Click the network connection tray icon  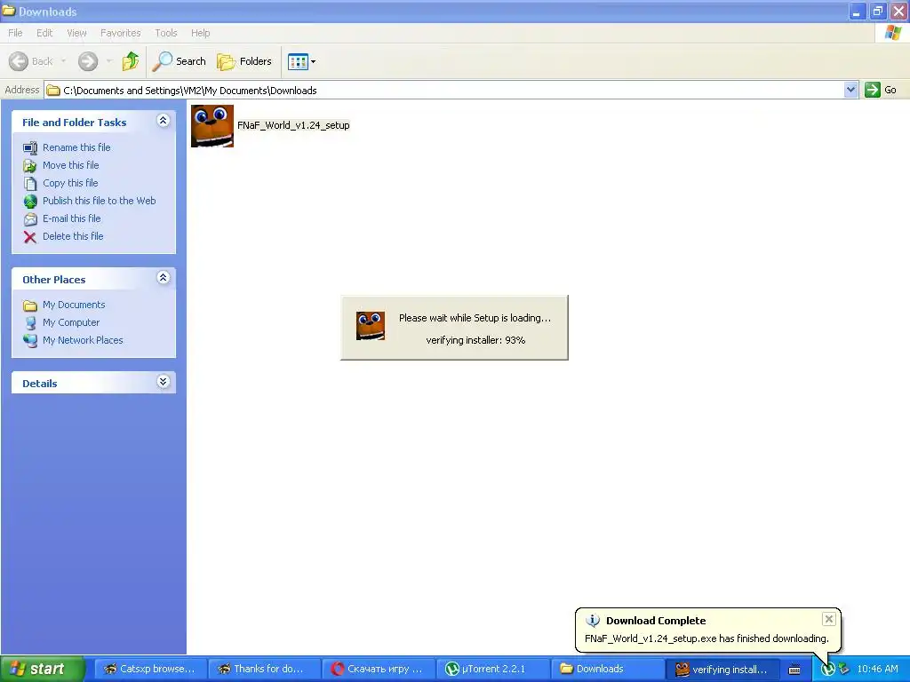844,670
